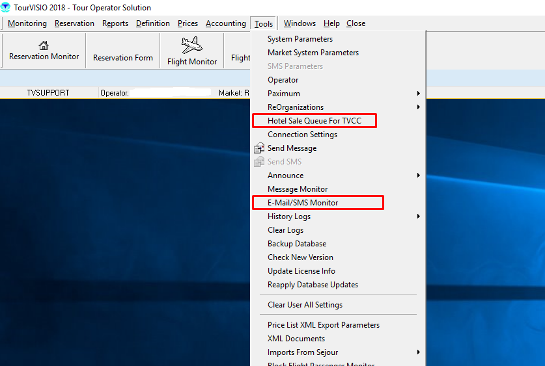The image size is (545, 366).
Task: Select E-Mail/SMS Monitor menu entry
Action: tap(303, 203)
